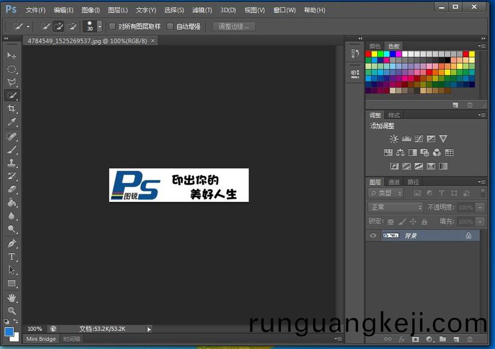Open the 滤镜(T) menu
495x349 pixels.
202,10
